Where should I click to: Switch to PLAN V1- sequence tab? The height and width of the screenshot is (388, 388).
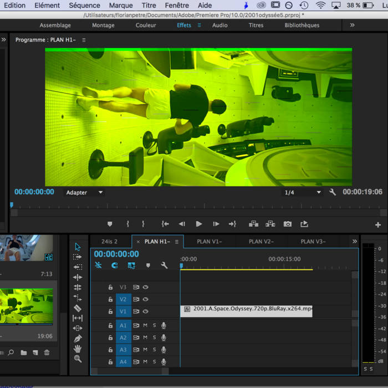click(x=209, y=242)
